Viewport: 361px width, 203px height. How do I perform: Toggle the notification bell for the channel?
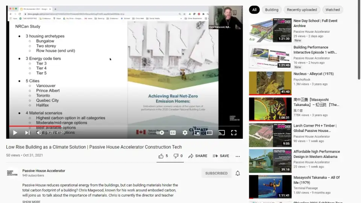click(x=238, y=173)
